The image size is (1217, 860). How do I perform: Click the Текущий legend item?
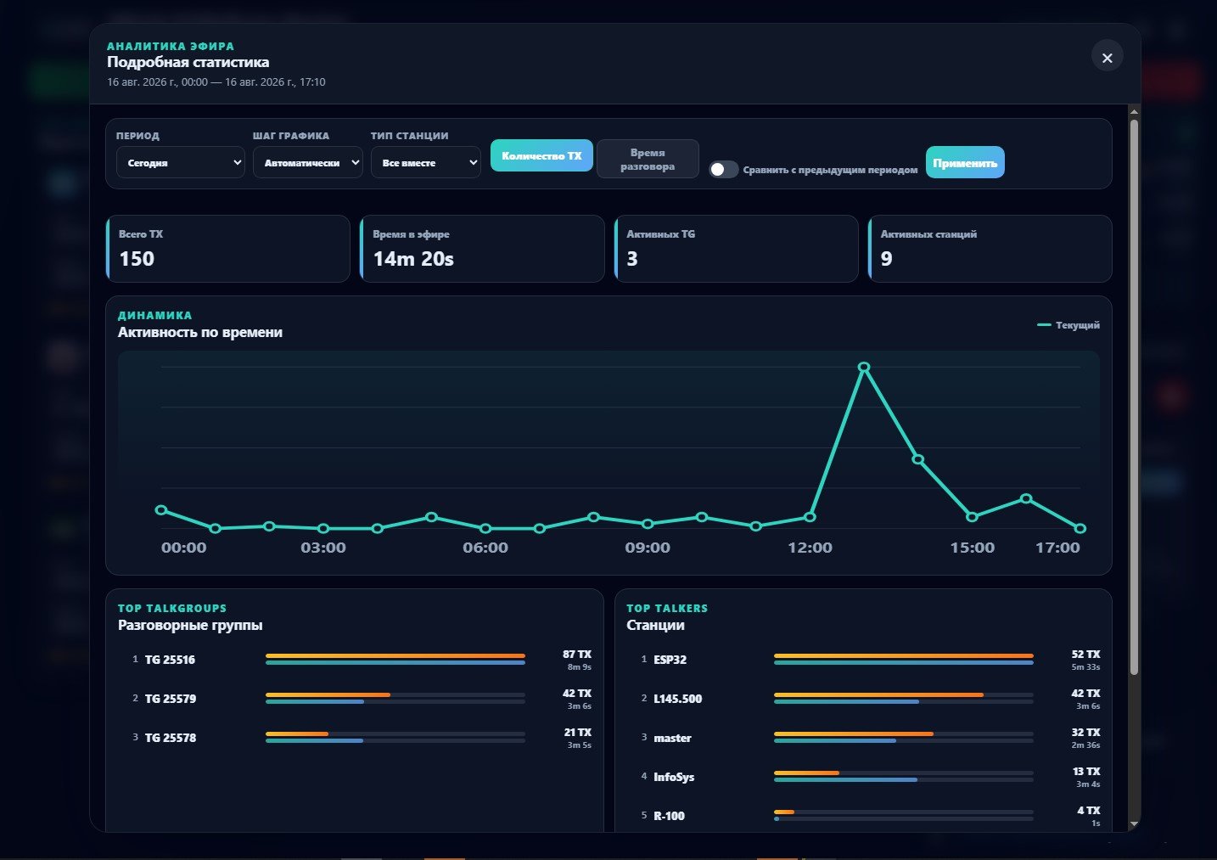coord(1068,325)
